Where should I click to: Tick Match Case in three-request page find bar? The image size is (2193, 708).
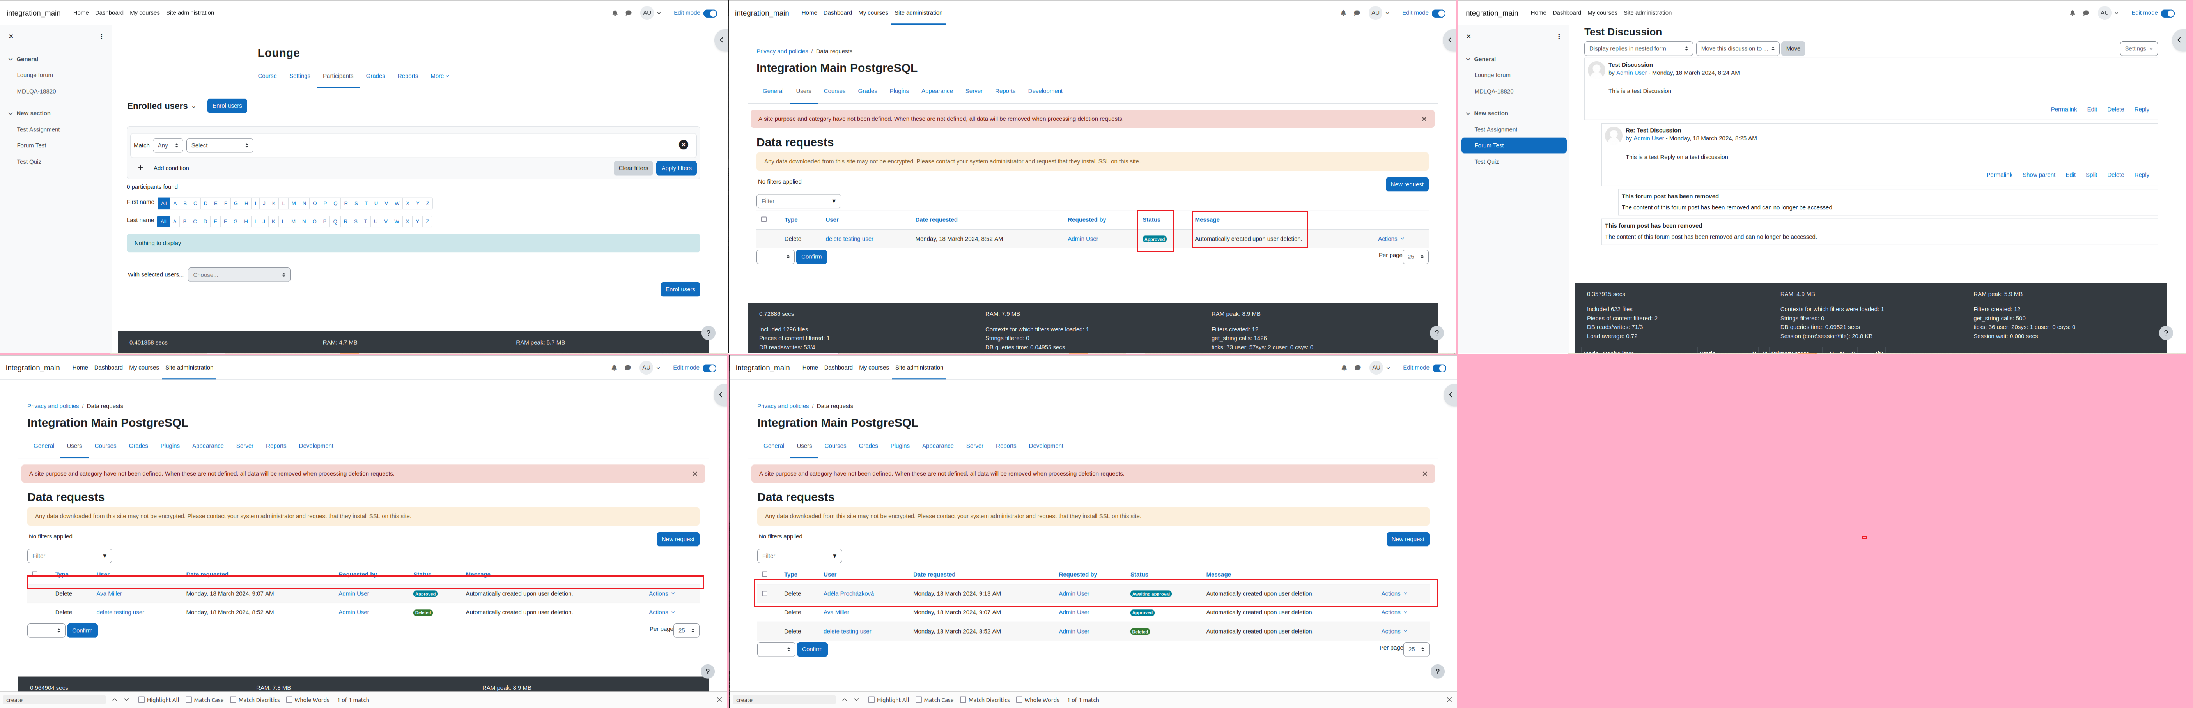click(x=919, y=700)
